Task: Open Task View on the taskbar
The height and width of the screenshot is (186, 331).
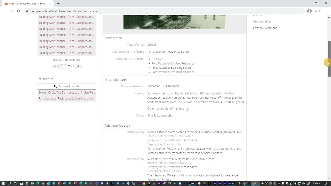Action: [16, 183]
